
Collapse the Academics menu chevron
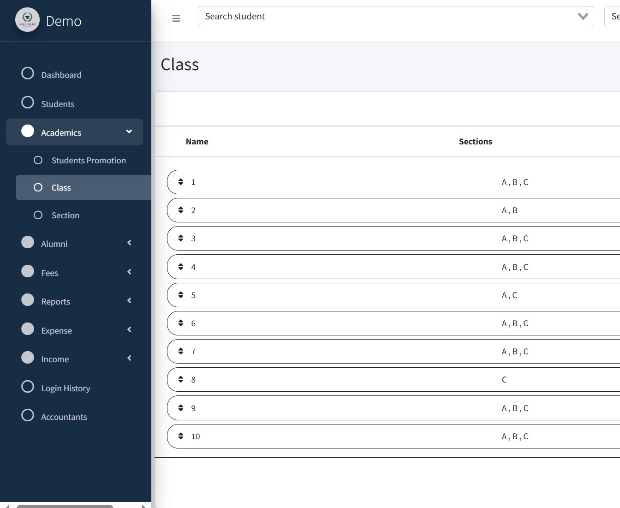pos(129,132)
